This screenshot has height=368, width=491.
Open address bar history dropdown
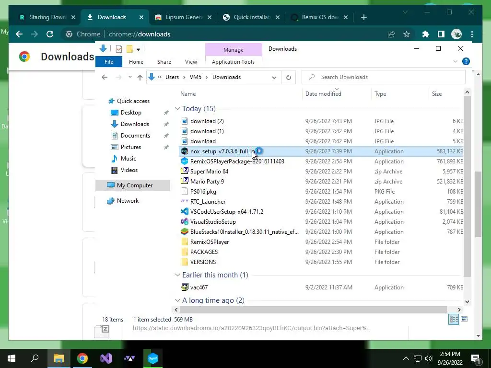click(274, 77)
